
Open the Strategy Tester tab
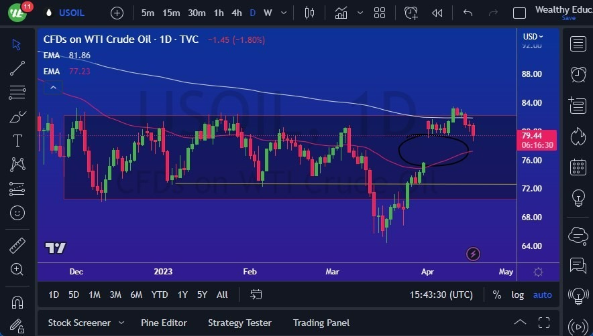(x=239, y=323)
